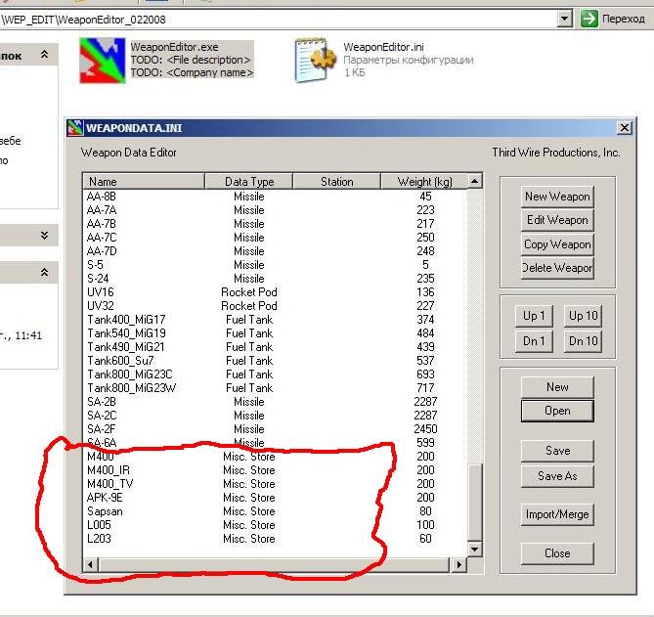Screen dimensions: 654x617
Task: Collapse the top Explorer sidebar panel
Action: pyautogui.click(x=45, y=55)
